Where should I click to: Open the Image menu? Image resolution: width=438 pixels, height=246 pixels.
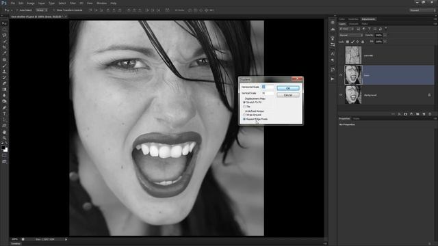pos(30,3)
